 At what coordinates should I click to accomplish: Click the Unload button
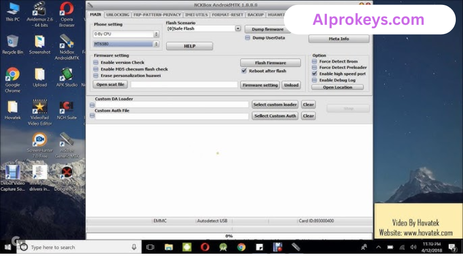pos(291,85)
